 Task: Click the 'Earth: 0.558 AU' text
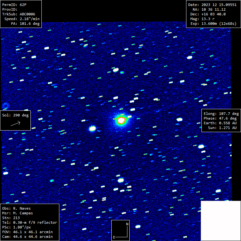[220, 123]
